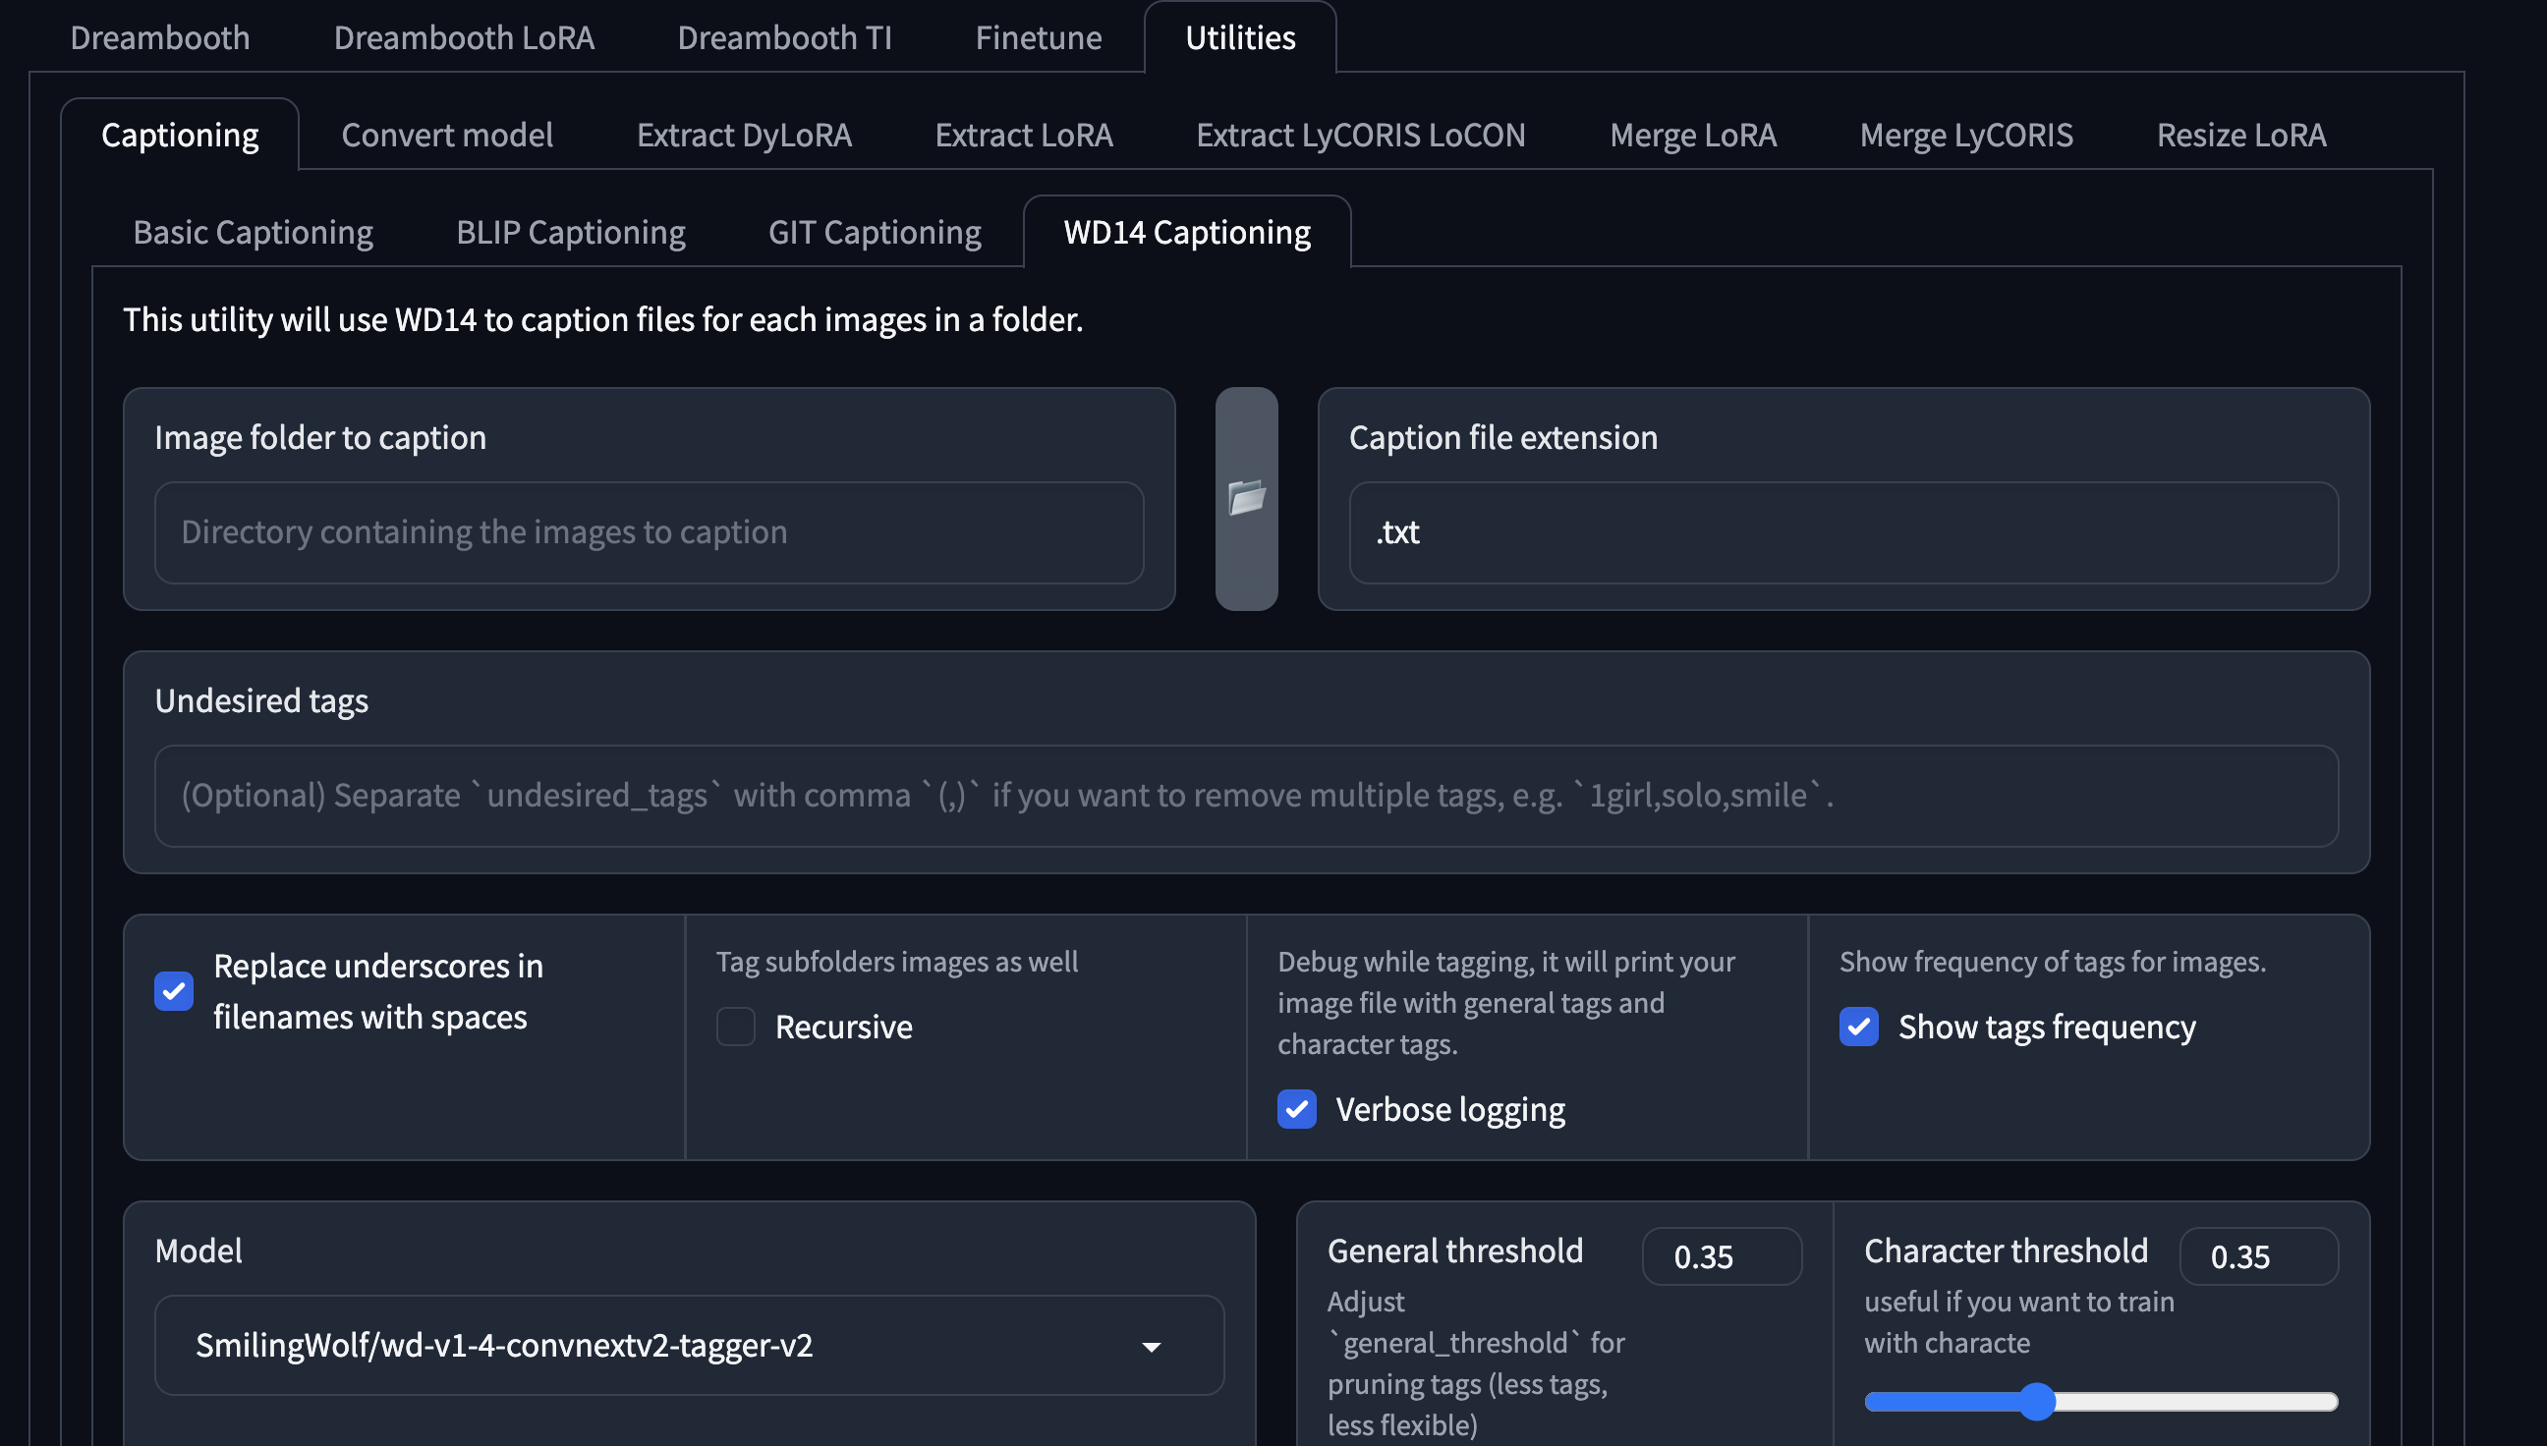This screenshot has height=1446, width=2547.
Task: Click the Finetune tab
Action: (x=1038, y=37)
